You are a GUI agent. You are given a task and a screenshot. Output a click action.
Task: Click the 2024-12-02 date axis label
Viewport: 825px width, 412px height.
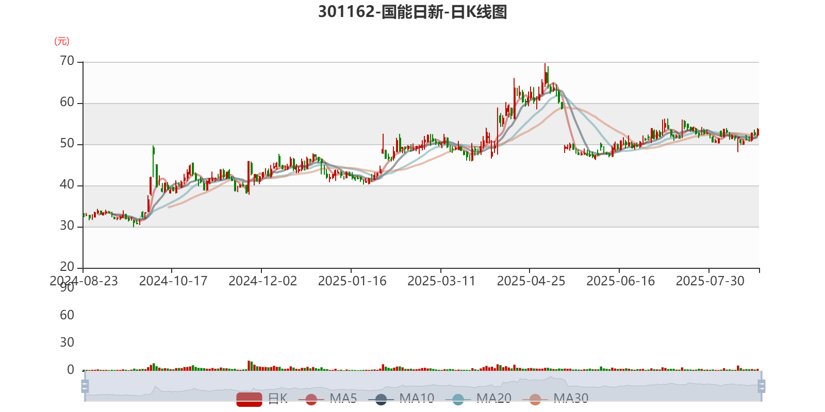pos(263,281)
